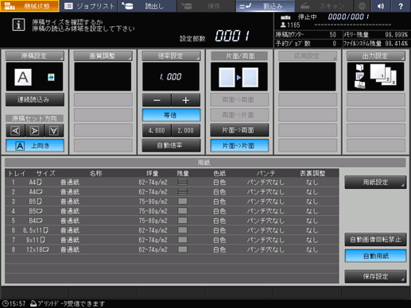411x308 pixels.
Task: Click the speaker sound icon
Action: (x=381, y=6)
